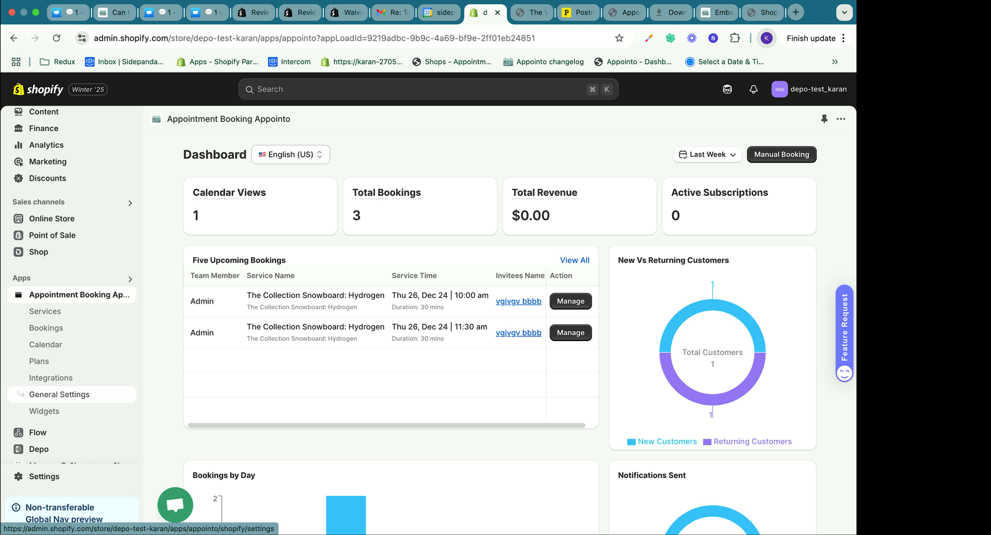Image resolution: width=991 pixels, height=535 pixels.
Task: Click the Shopify search field
Action: coord(428,89)
